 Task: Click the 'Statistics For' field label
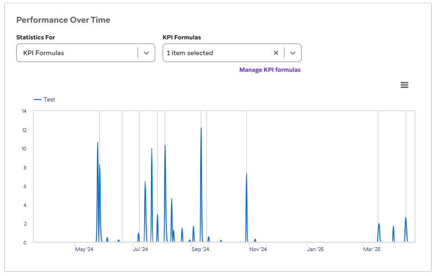[36, 37]
